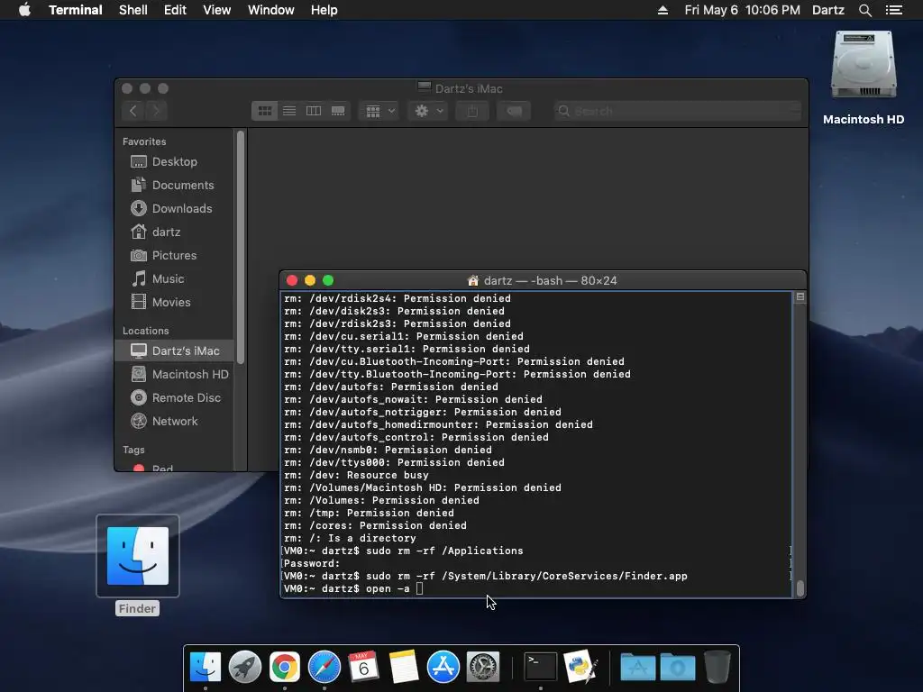Screen dimensions: 923x692
Task: Click the Terminal window scrollbar thumb
Action: pyautogui.click(x=800, y=587)
